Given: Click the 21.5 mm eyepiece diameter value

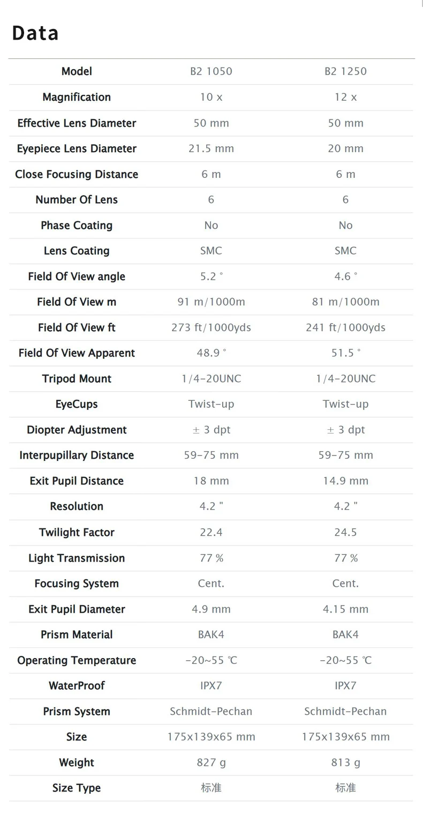Looking at the screenshot, I should click(x=211, y=148).
